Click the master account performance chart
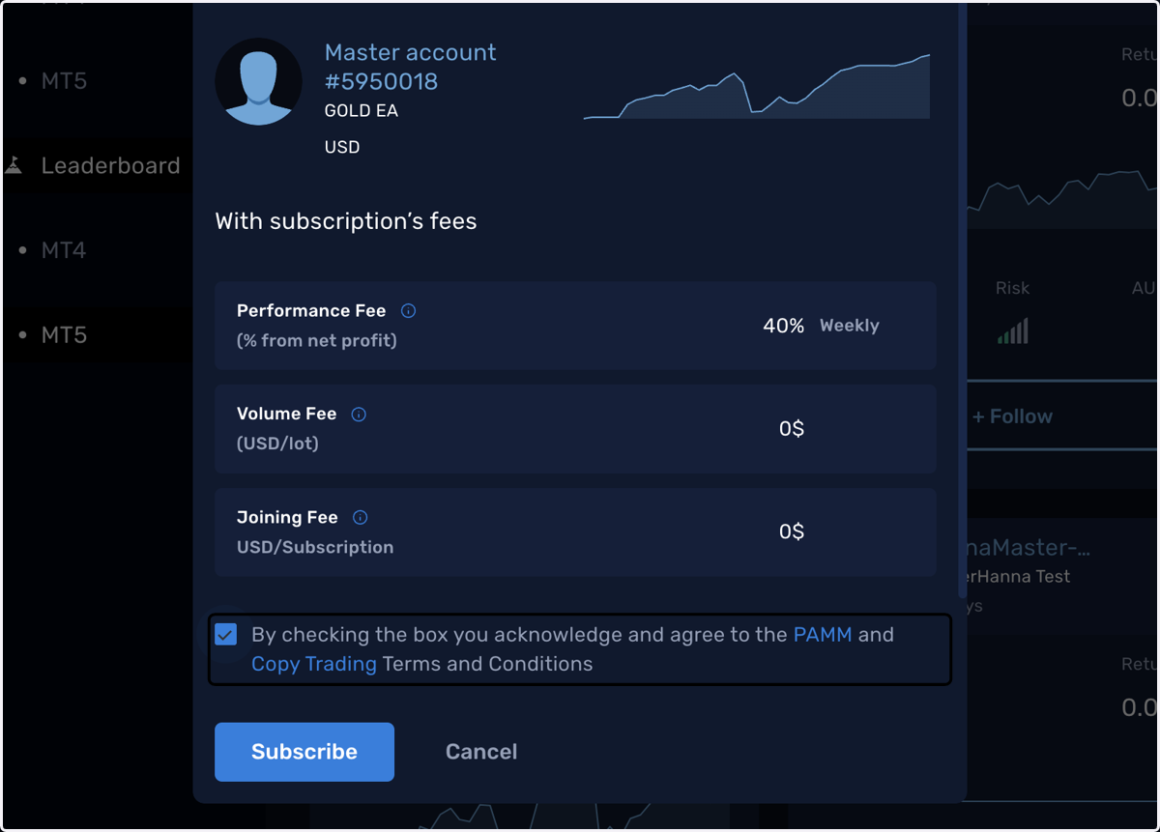The image size is (1160, 832). pyautogui.click(x=757, y=86)
